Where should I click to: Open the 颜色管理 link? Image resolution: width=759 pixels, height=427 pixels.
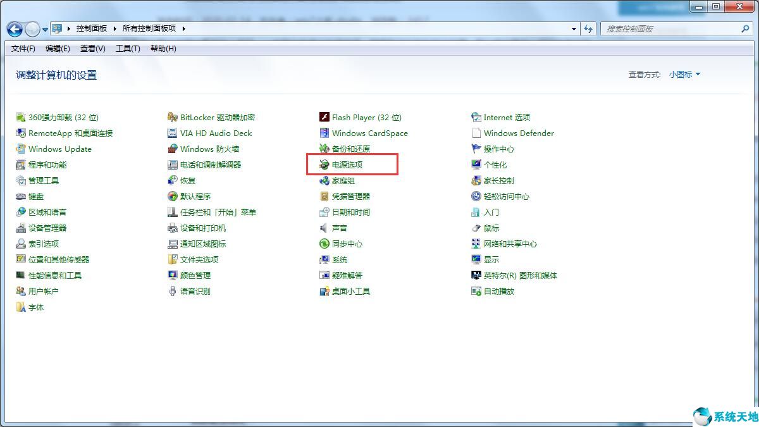(195, 275)
